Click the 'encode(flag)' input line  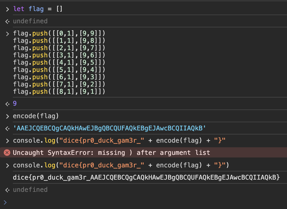(36, 116)
